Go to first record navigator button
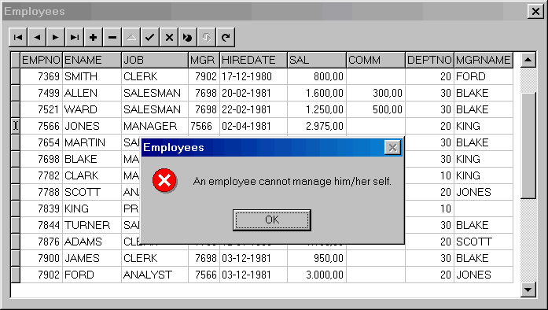The height and width of the screenshot is (310, 548). pos(18,37)
